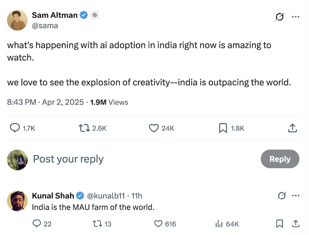Viewport: 309px width, 235px height.
Task: Like Kunal Shah's comment
Action: pos(158,224)
